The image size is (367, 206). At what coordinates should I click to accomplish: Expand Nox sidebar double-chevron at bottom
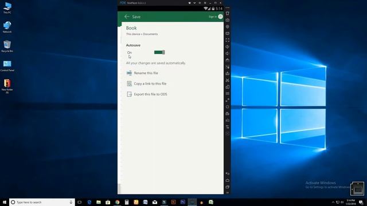click(228, 193)
